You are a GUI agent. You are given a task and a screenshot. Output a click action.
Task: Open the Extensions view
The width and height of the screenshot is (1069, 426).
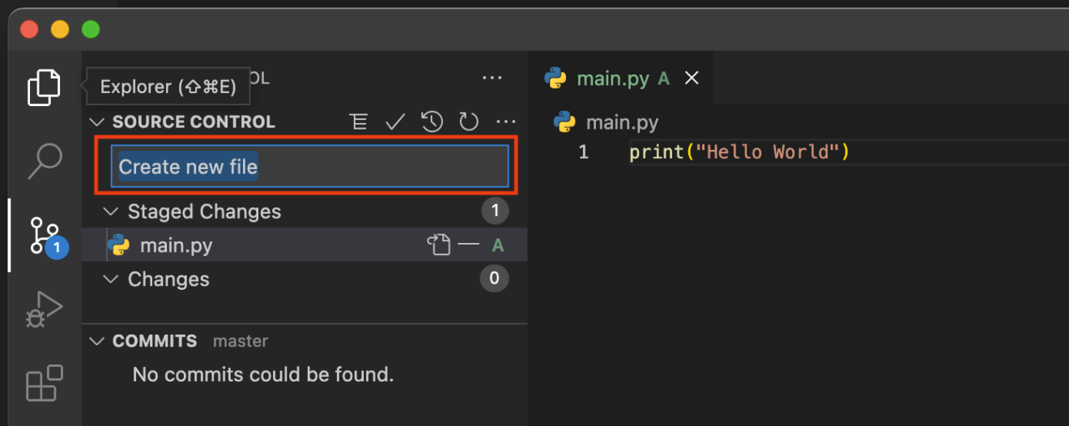tap(45, 383)
